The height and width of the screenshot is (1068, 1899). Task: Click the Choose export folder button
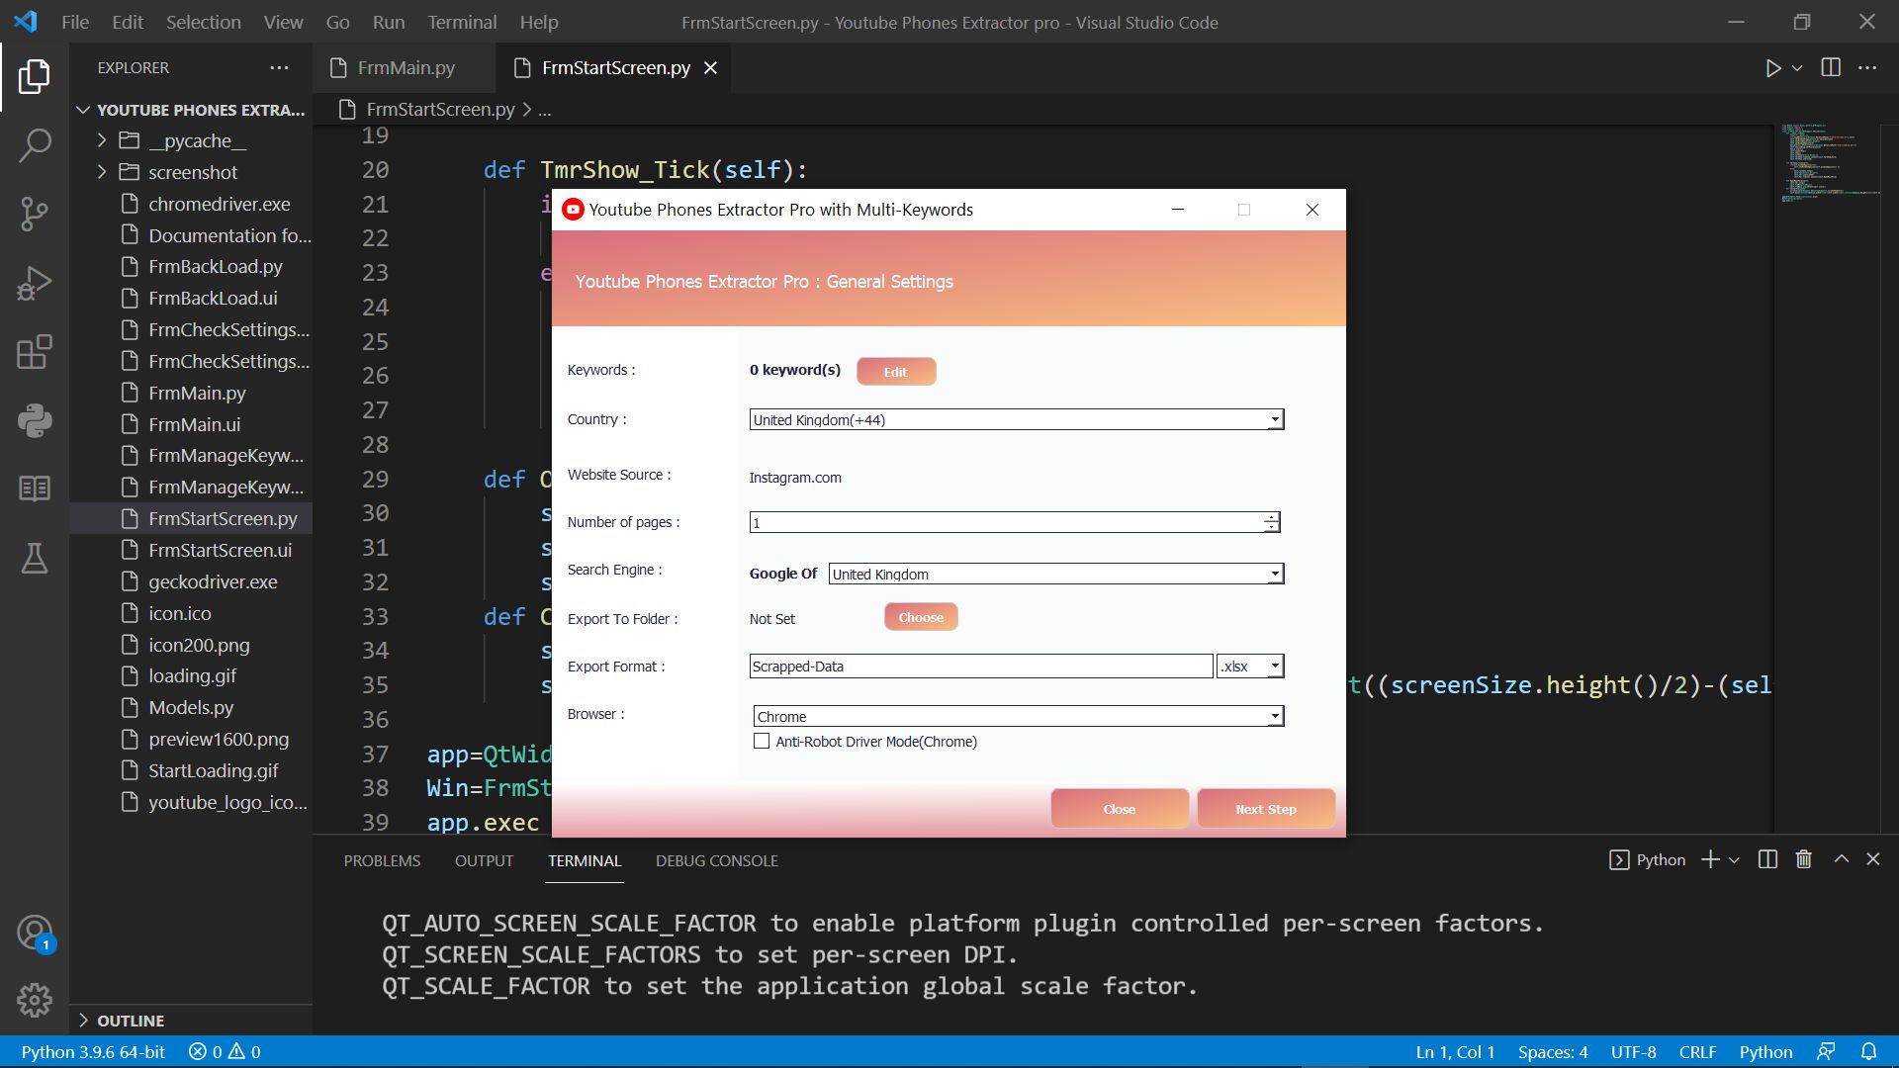[x=921, y=617]
